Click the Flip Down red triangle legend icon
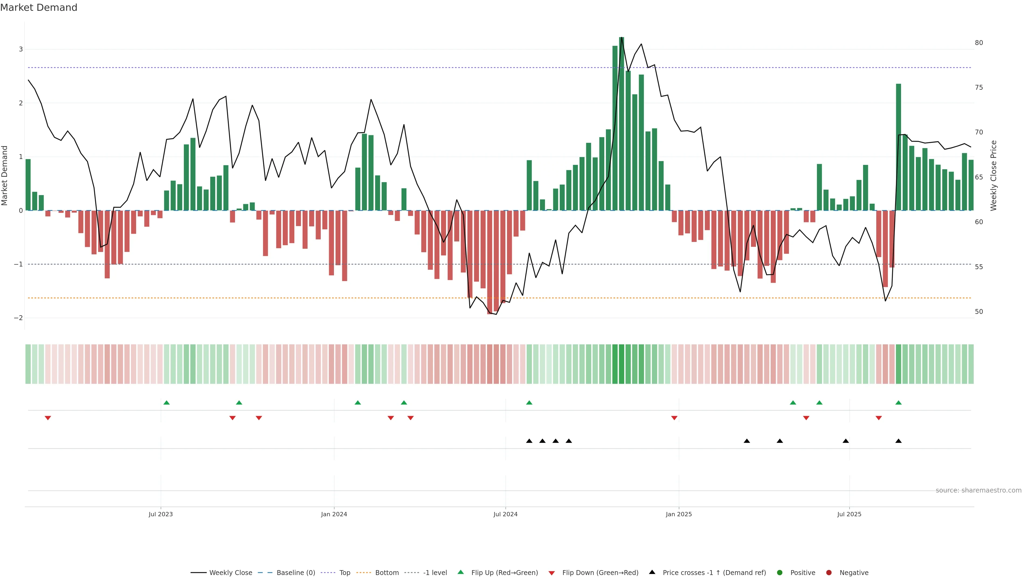This screenshot has width=1035, height=582. point(552,573)
